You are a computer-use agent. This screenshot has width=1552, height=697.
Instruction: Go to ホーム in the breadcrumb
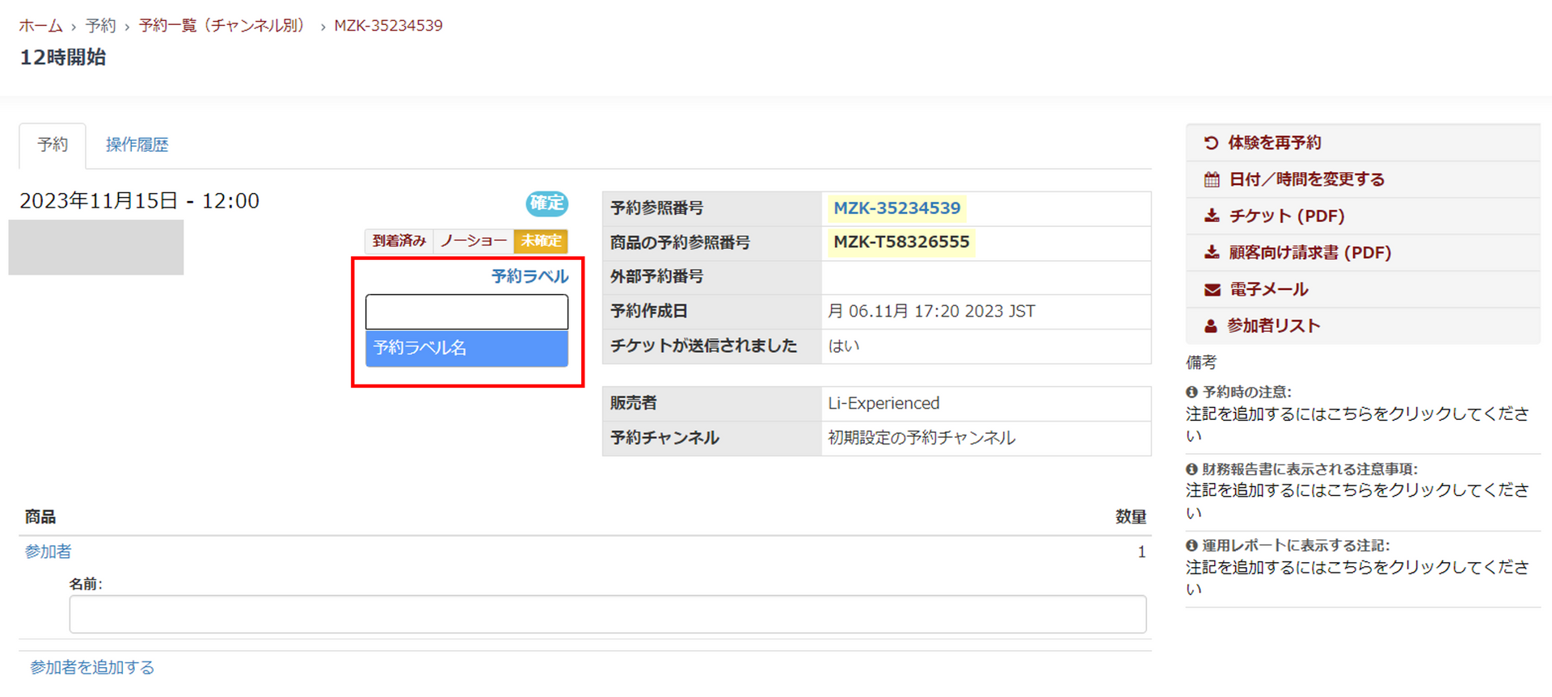40,26
